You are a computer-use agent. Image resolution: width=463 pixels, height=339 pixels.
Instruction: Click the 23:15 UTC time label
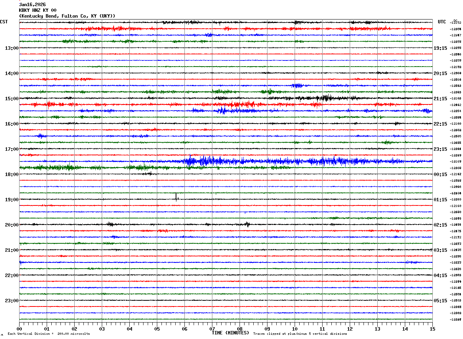pos(440,149)
